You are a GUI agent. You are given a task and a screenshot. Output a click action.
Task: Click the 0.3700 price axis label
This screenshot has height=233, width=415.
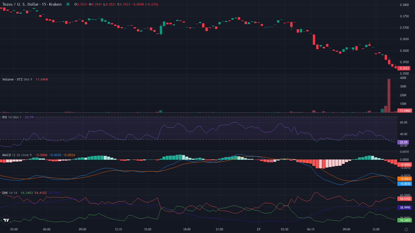point(404,28)
